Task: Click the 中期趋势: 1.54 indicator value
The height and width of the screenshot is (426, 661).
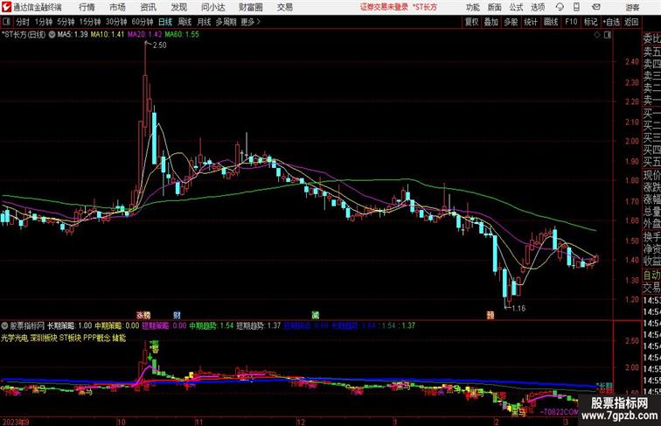Action: (212, 325)
